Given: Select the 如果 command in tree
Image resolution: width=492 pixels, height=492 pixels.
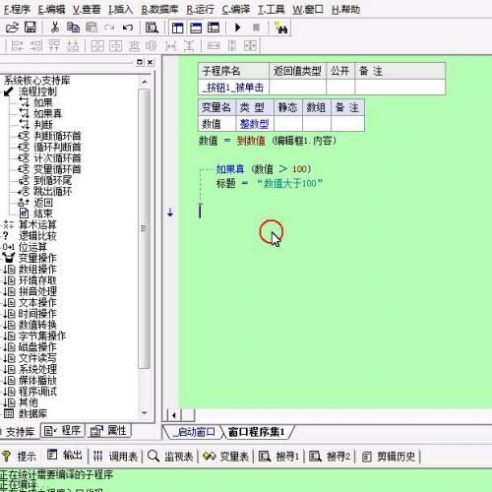Looking at the screenshot, I should click(43, 102).
